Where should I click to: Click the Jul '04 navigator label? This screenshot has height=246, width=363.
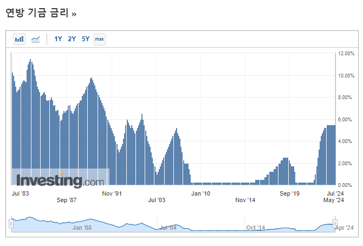click(x=168, y=228)
